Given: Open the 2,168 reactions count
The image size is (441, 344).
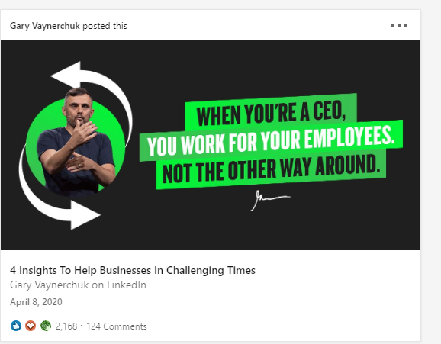Looking at the screenshot, I should pos(66,326).
